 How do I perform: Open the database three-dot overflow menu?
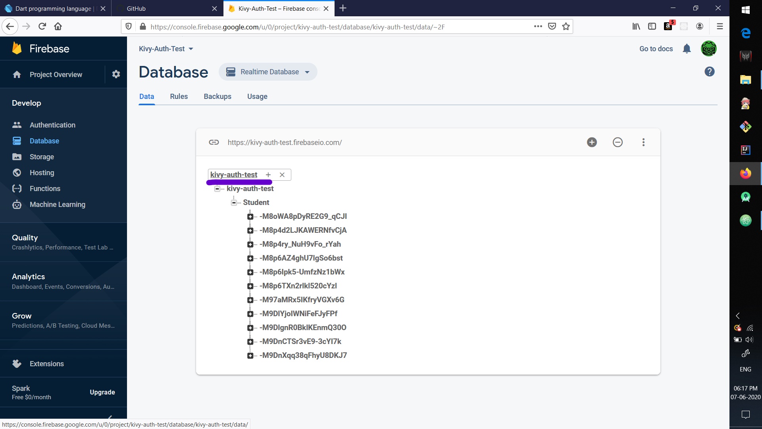(x=643, y=142)
